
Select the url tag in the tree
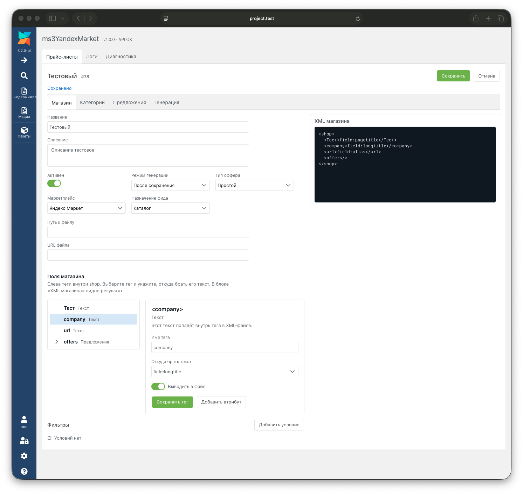pyautogui.click(x=94, y=331)
